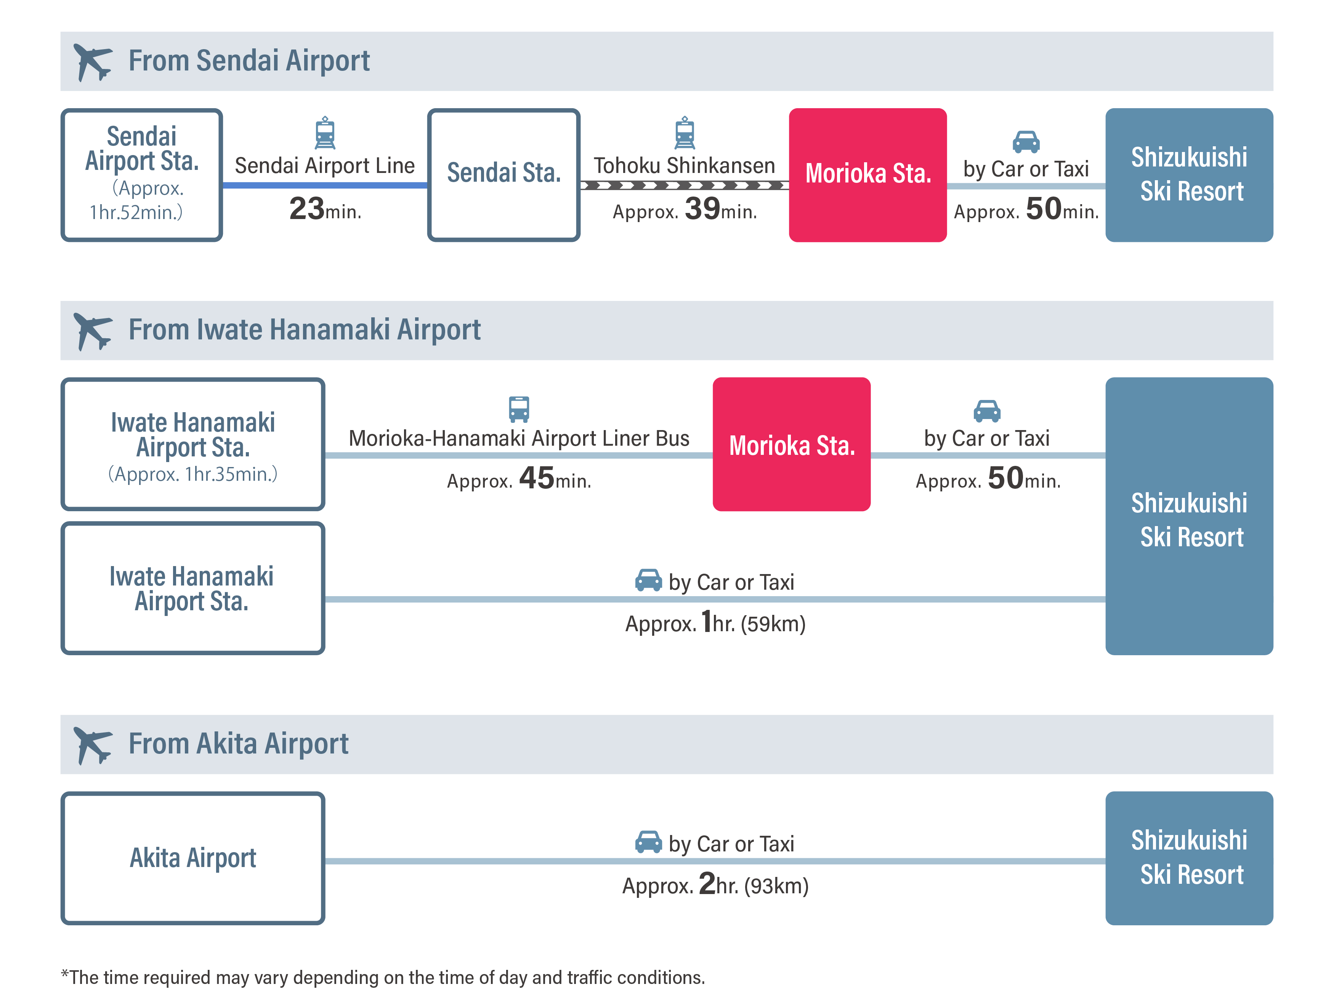Click the red Morioka Sta. box in Sendai route
Viewport: 1334px width, 1003px height.
(867, 175)
